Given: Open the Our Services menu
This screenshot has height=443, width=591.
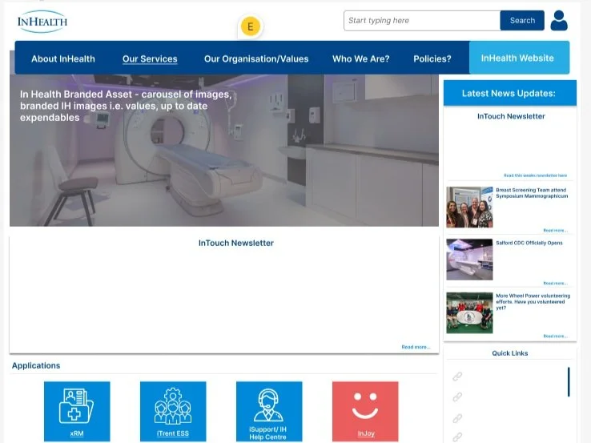Looking at the screenshot, I should pos(150,58).
